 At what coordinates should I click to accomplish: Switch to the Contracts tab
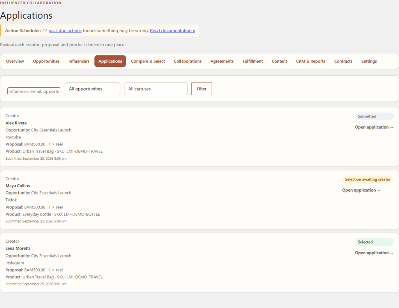pyautogui.click(x=343, y=61)
